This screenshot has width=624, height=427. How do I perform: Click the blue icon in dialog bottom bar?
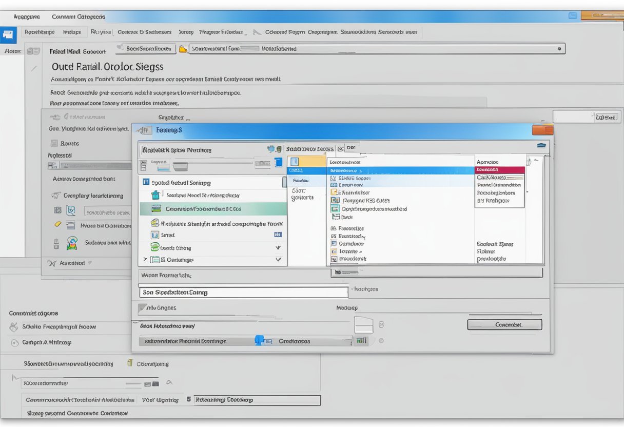[x=260, y=341]
